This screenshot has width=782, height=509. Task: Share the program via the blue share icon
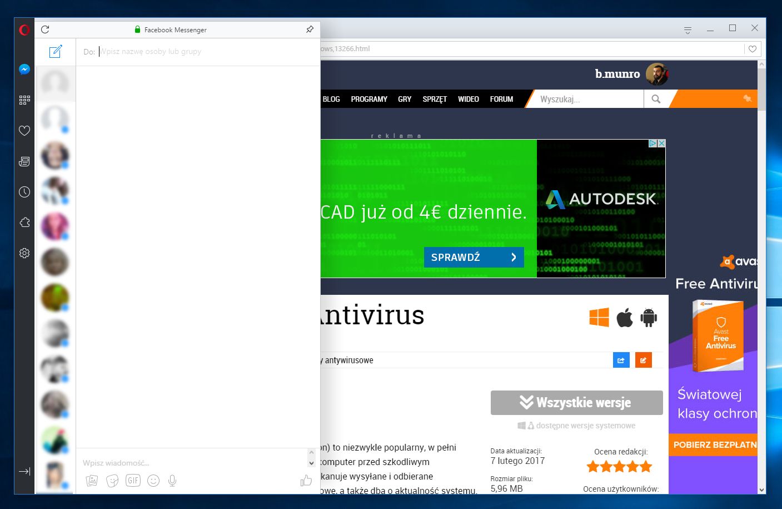click(621, 360)
